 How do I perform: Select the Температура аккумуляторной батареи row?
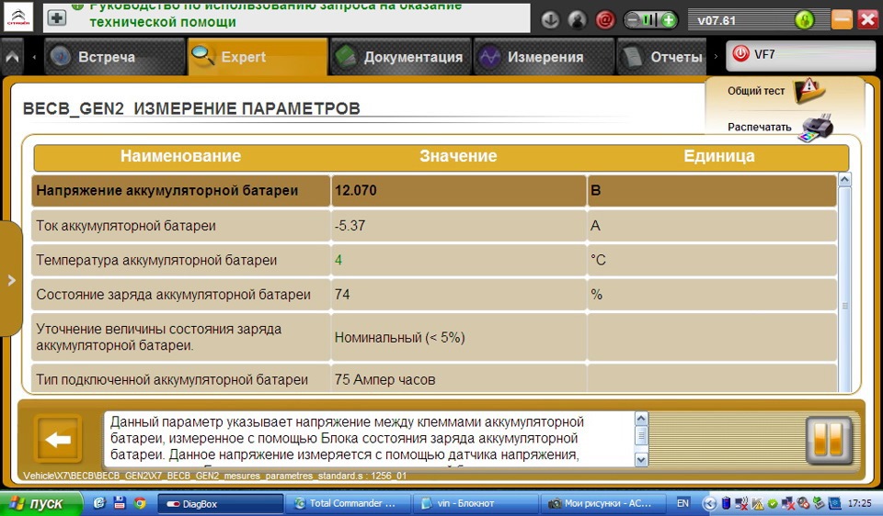tap(433, 260)
